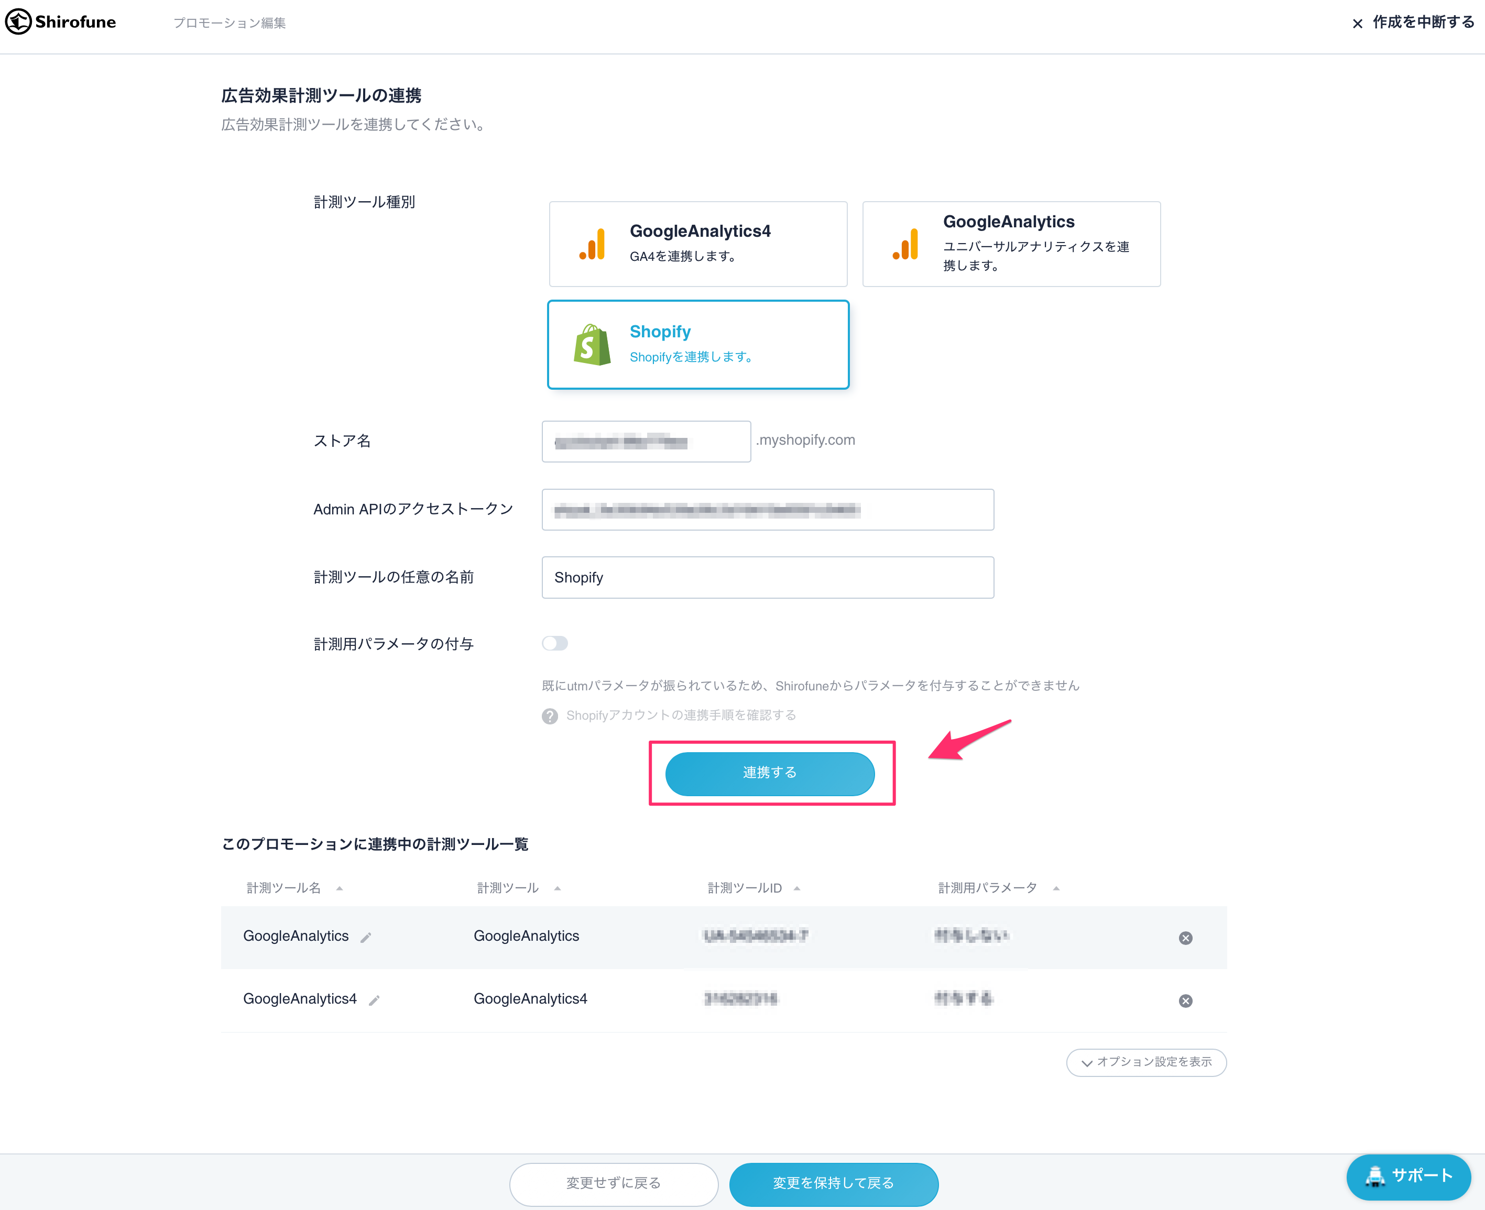This screenshot has height=1210, width=1485.
Task: Click the このプロモーションに連携中の計測ツール一覧 heading
Action: [x=375, y=844]
